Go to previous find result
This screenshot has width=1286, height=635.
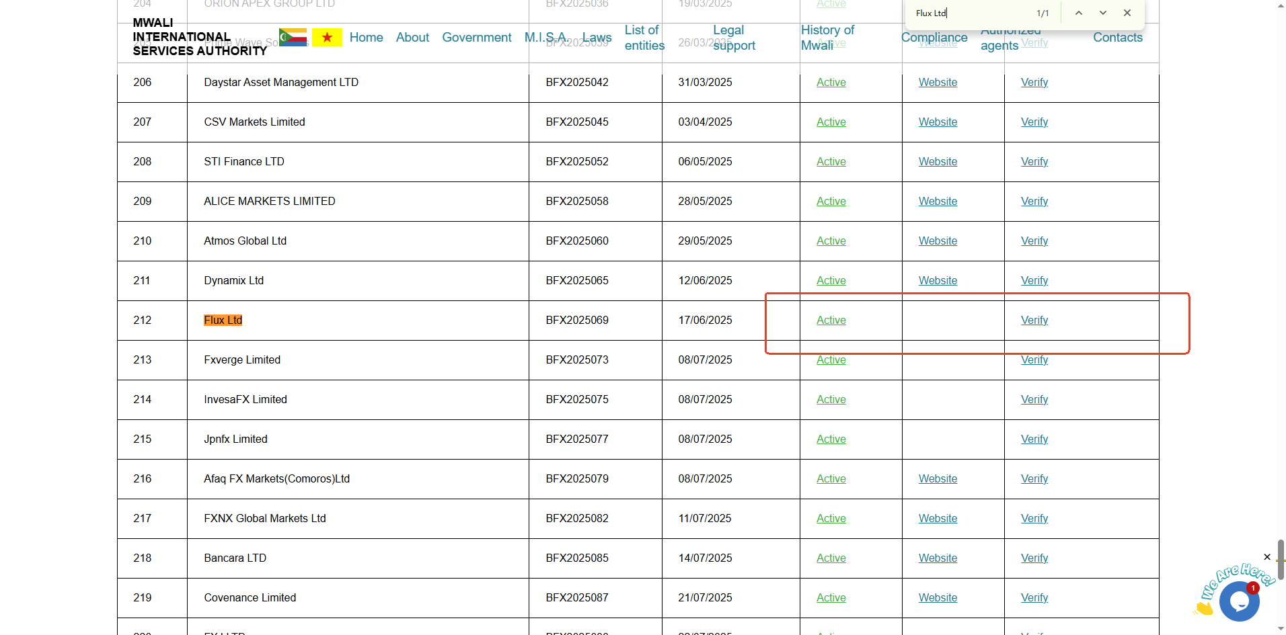click(1078, 13)
